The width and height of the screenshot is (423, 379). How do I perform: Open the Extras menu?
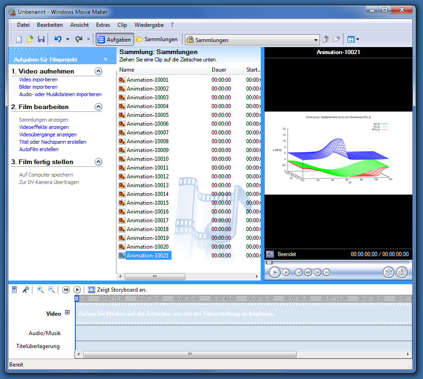pos(103,25)
